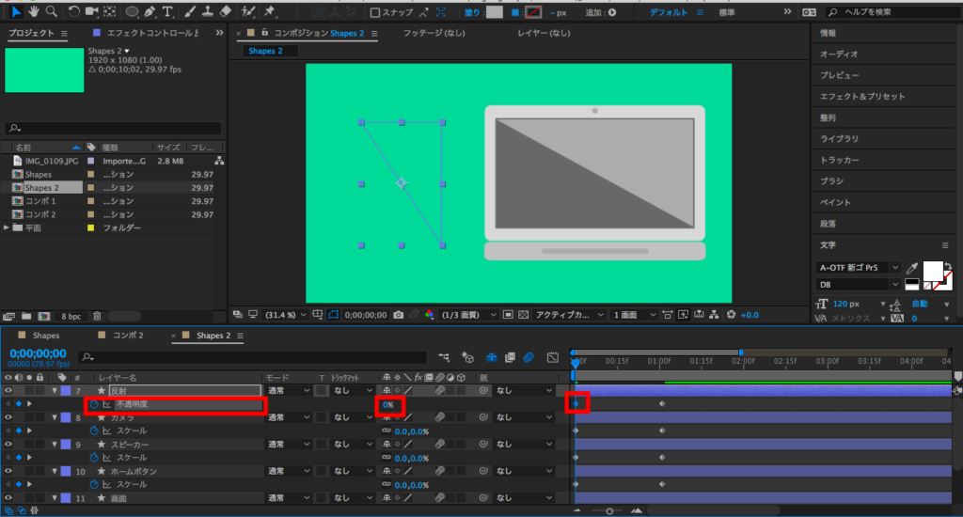963x517 pixels.
Task: Pick the Type (T) tool
Action: pyautogui.click(x=167, y=12)
